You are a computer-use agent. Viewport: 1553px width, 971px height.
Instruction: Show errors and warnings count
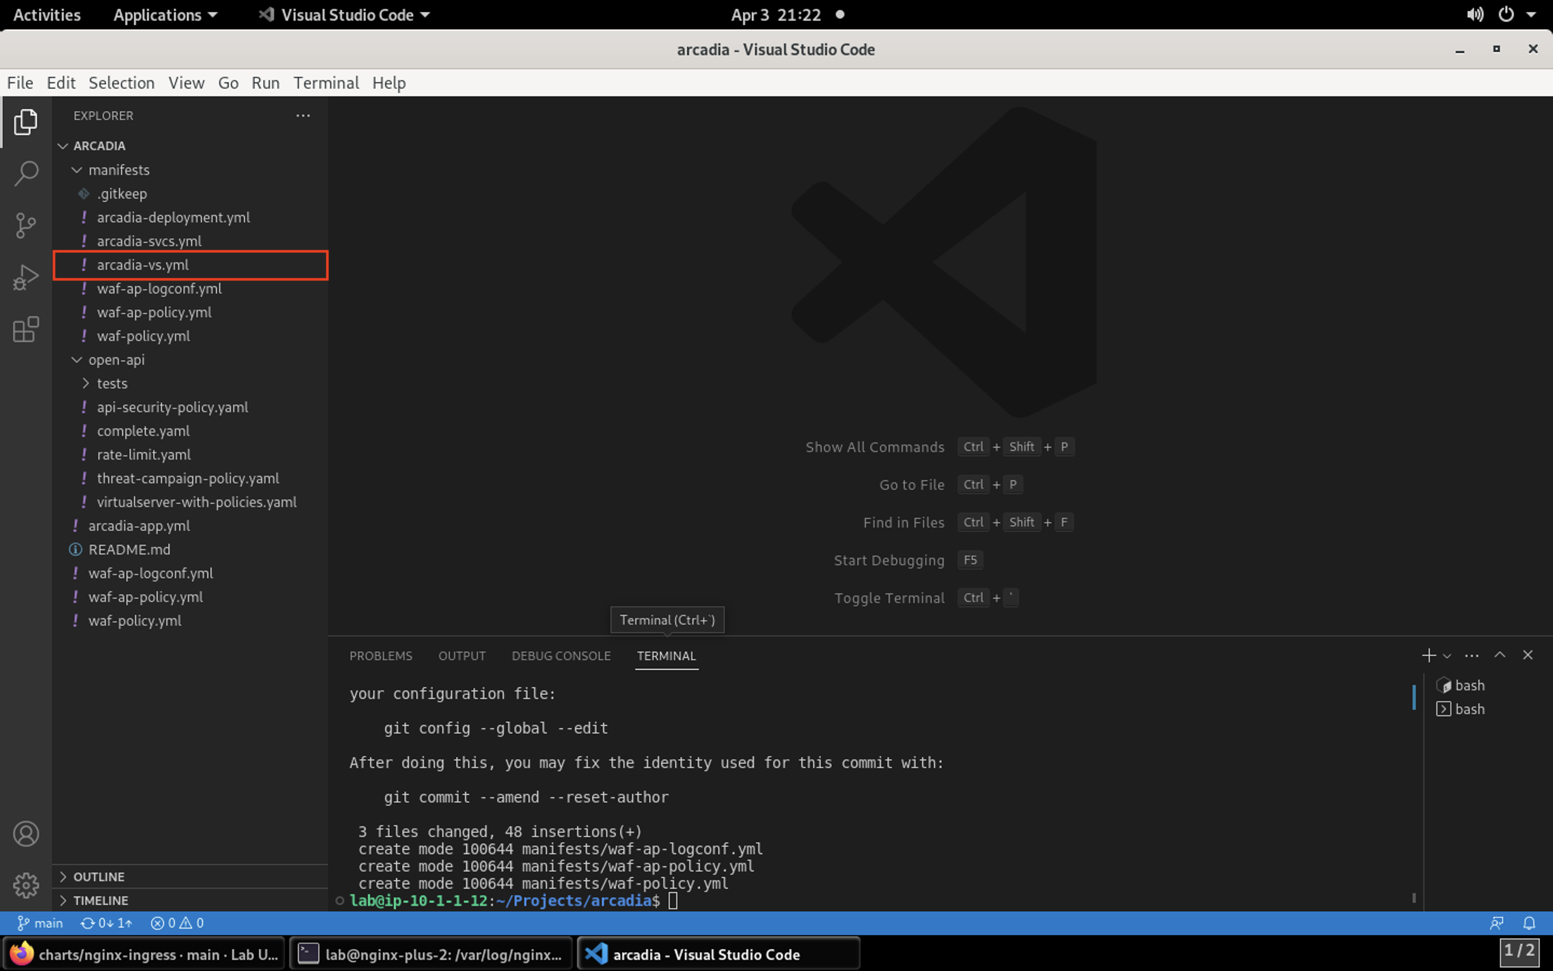(x=177, y=923)
